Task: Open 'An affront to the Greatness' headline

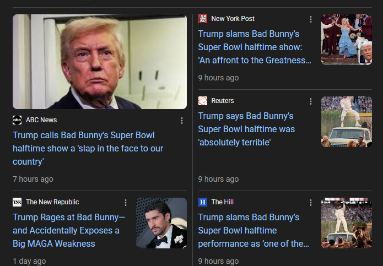Action: click(x=253, y=47)
